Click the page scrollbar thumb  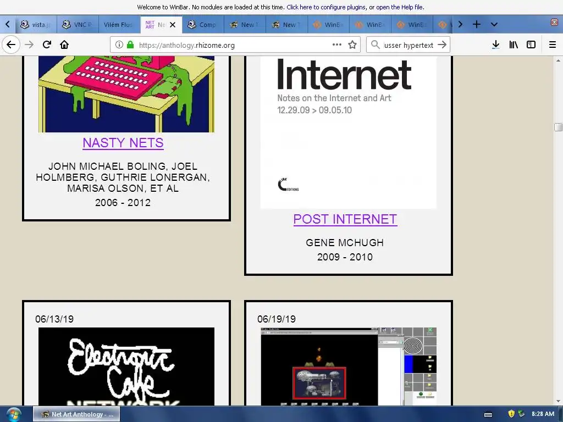(x=558, y=127)
